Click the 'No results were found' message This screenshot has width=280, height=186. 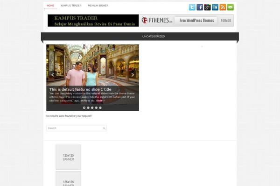pyautogui.click(x=69, y=116)
